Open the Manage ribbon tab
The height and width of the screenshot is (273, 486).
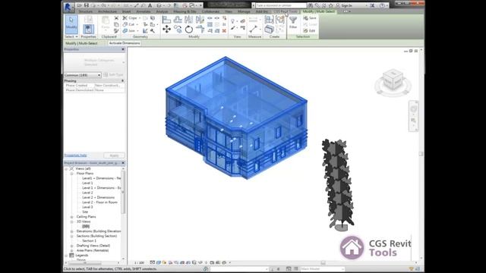(x=244, y=11)
